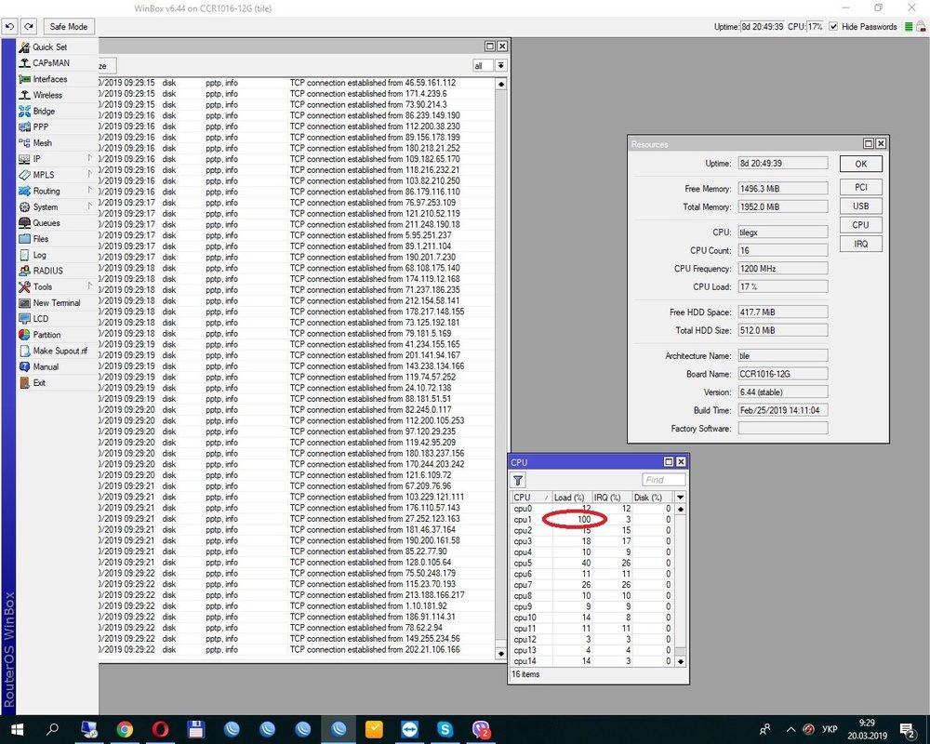Click the Windows Start button
The image size is (930, 744).
click(x=17, y=729)
